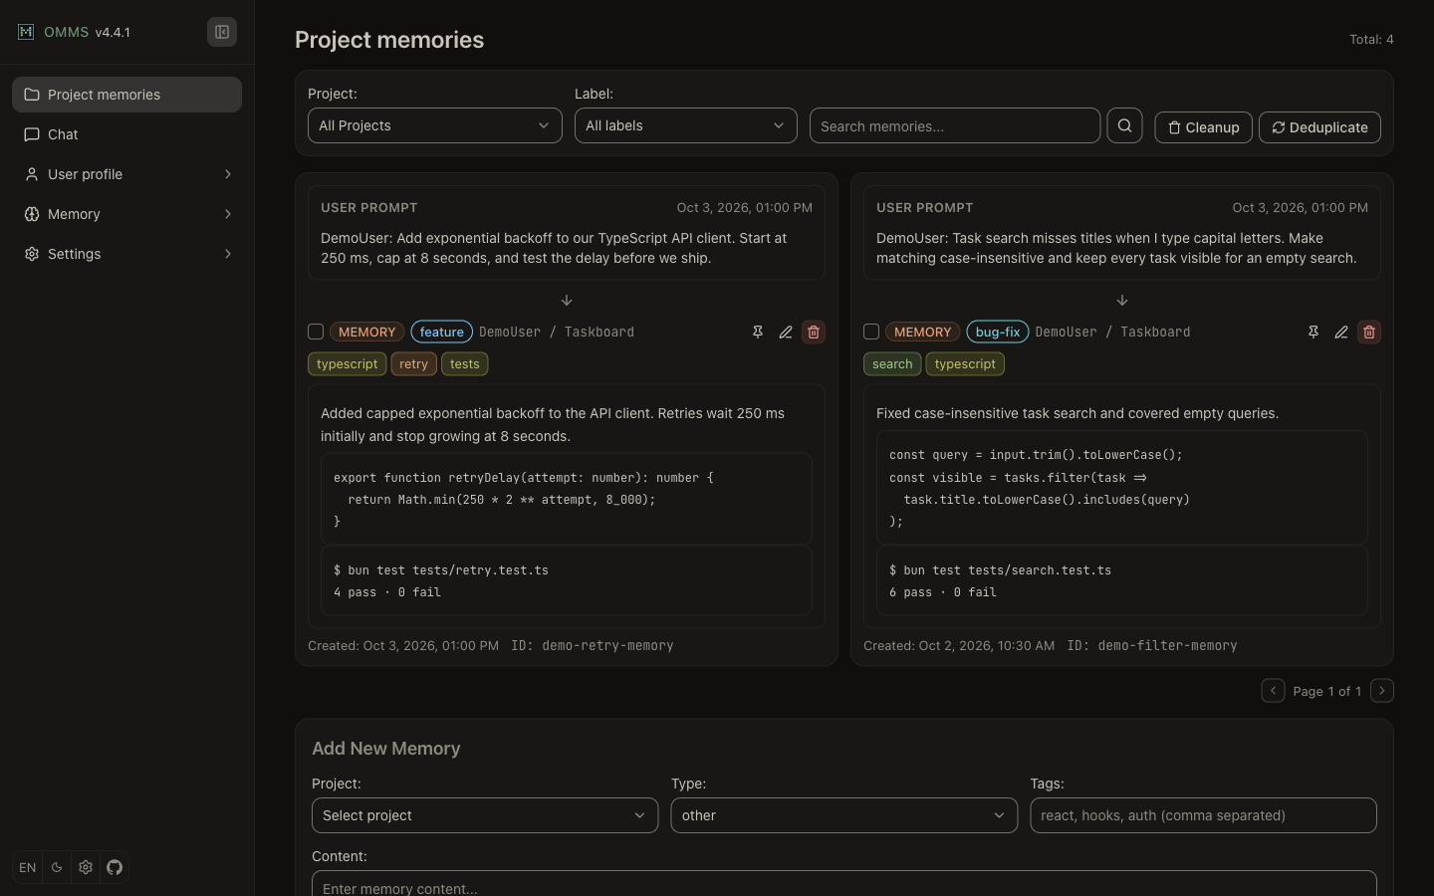
Task: Run Deduplicate on memories
Action: click(x=1319, y=127)
